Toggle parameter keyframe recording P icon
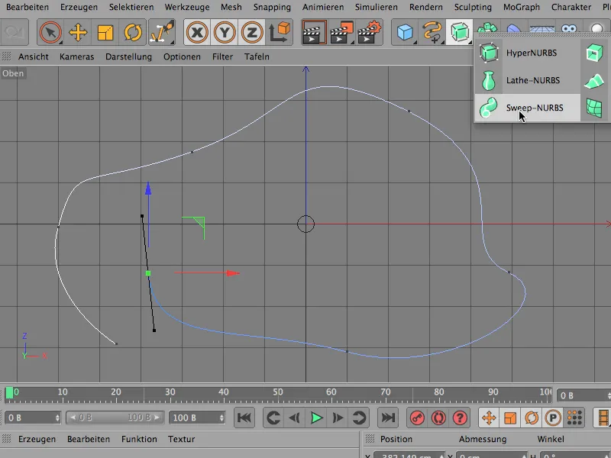This screenshot has height=458, width=611. click(553, 418)
